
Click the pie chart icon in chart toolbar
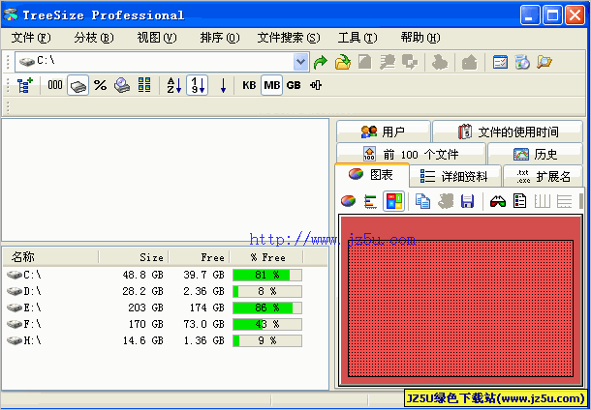[348, 201]
